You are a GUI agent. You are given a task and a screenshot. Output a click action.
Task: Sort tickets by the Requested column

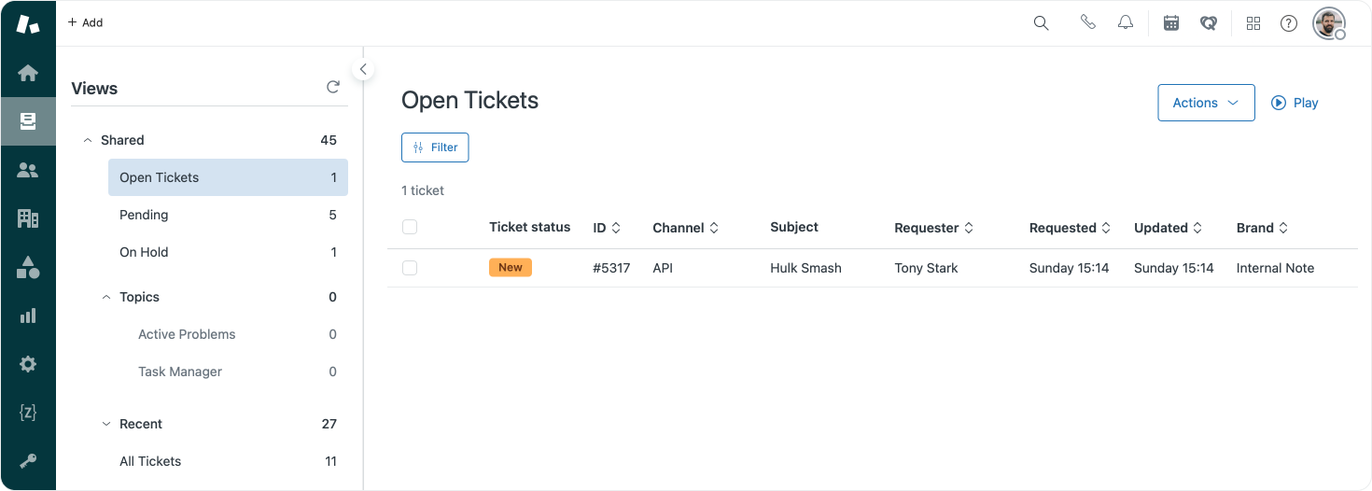pos(1070,228)
